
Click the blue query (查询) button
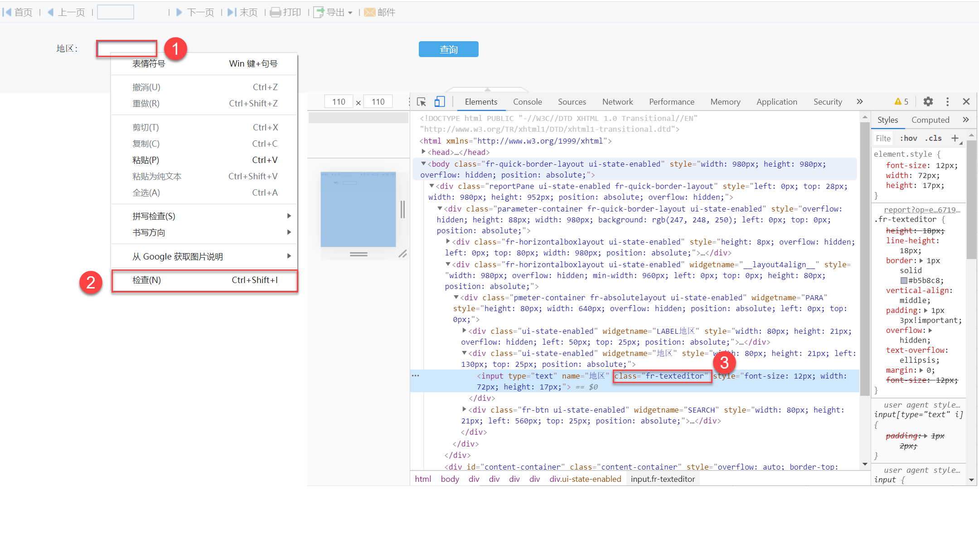[448, 49]
